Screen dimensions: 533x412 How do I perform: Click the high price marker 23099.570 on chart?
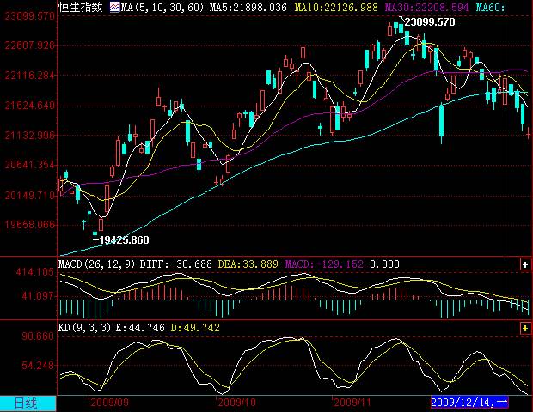(x=430, y=22)
